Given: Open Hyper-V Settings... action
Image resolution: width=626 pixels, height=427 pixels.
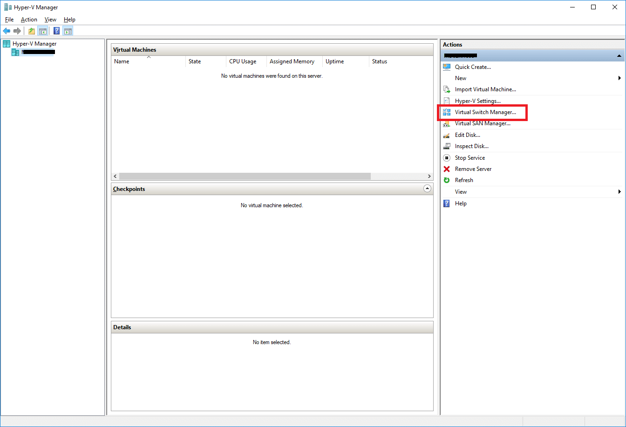Looking at the screenshot, I should pos(478,101).
